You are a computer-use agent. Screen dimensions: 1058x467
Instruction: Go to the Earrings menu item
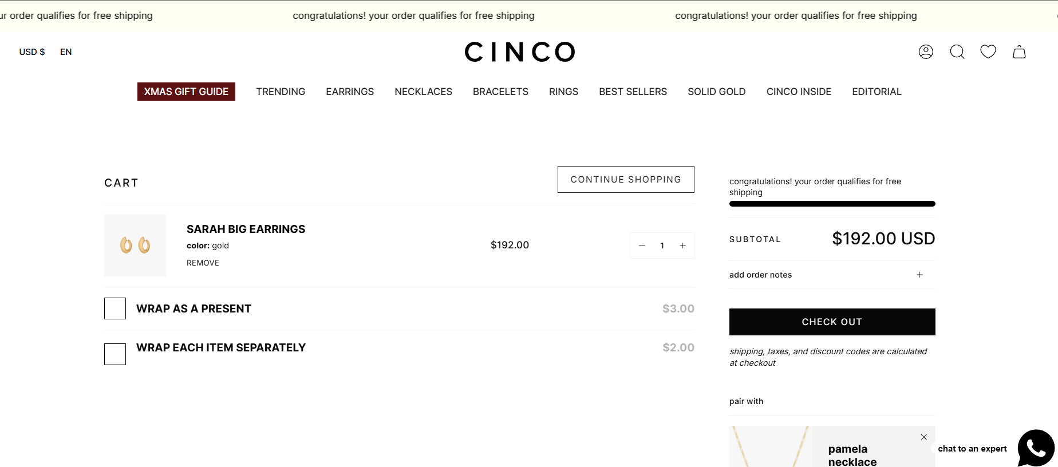(x=350, y=92)
